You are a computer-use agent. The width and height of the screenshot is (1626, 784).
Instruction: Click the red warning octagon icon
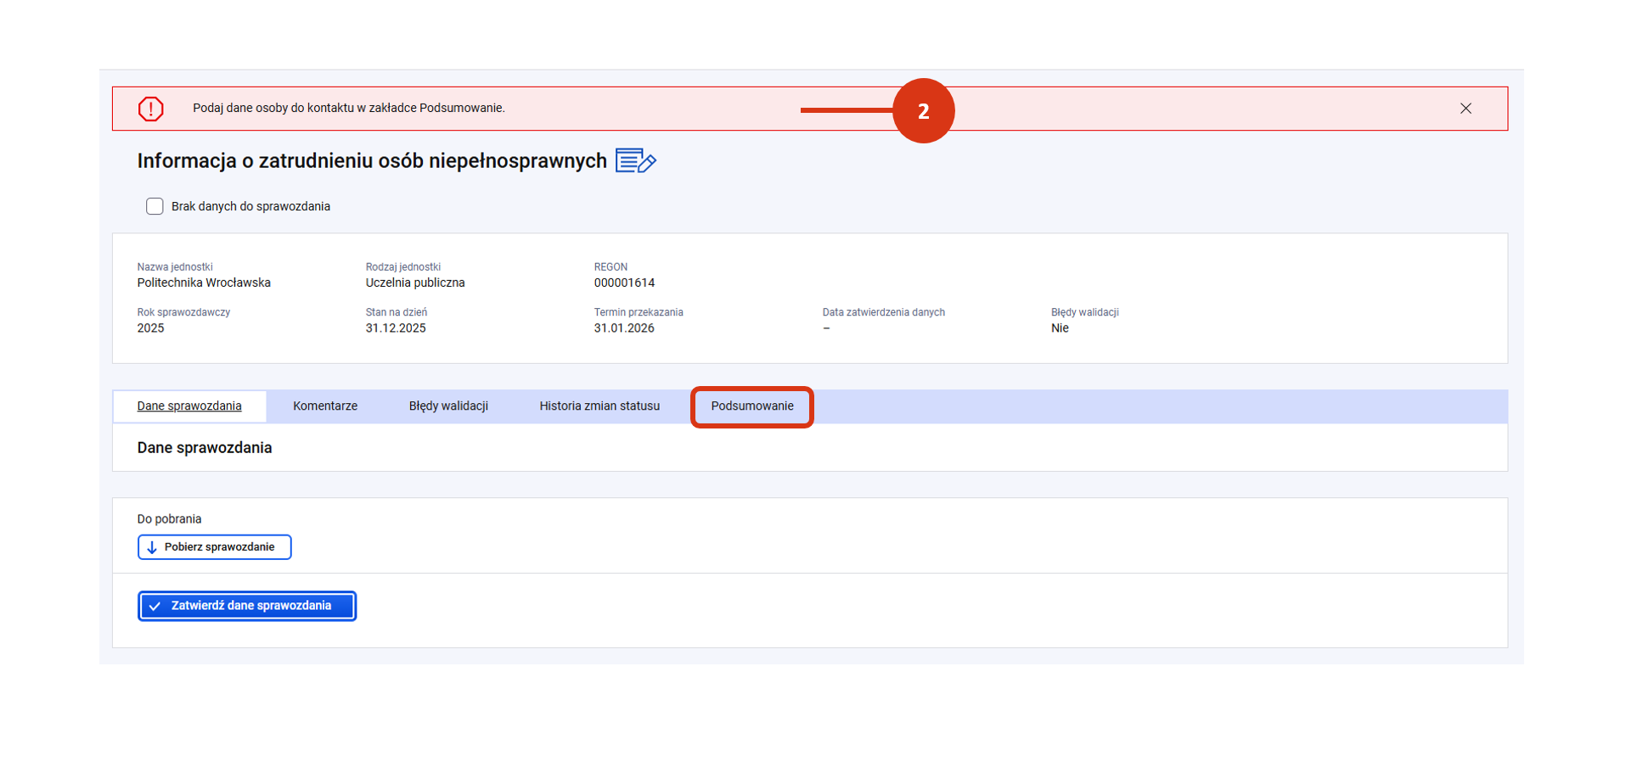pyautogui.click(x=151, y=109)
